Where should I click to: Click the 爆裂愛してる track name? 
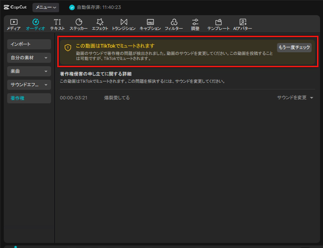pos(117,97)
